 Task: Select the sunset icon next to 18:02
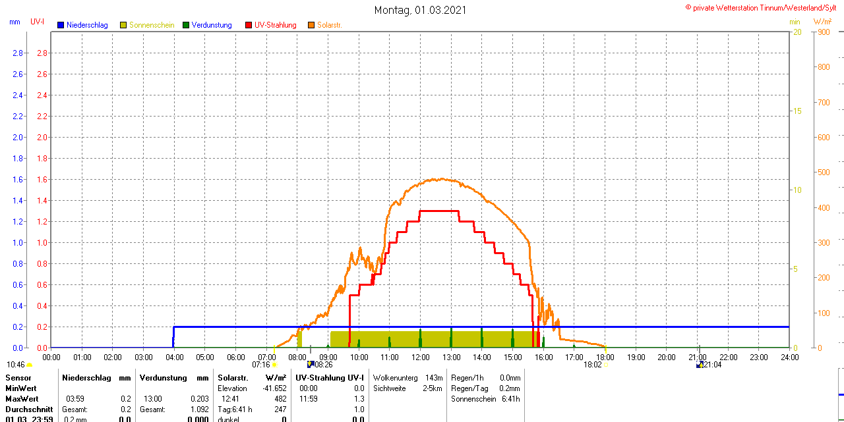606,365
